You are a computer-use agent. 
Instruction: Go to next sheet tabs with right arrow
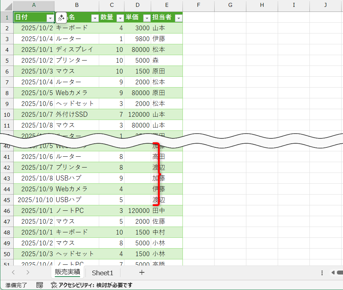pos(27,272)
